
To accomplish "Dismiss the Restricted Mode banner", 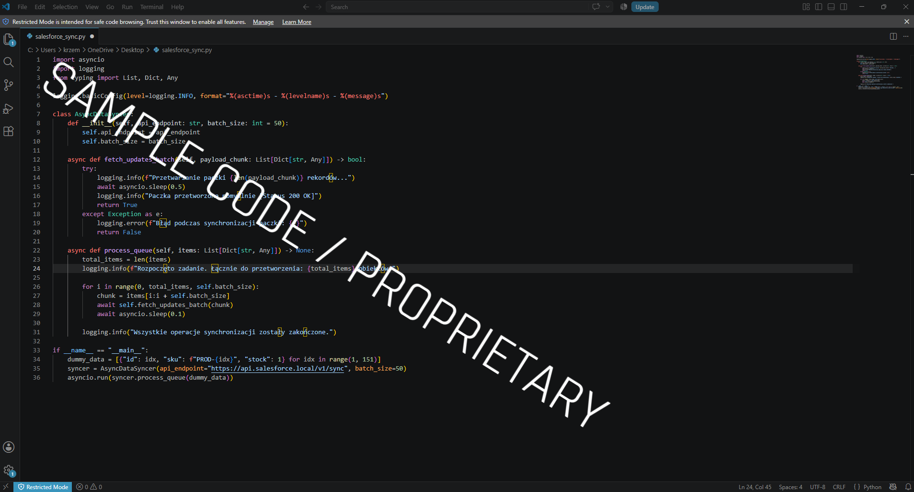I will pos(906,22).
